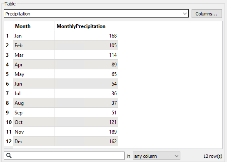Click the precipitation value 36
Screen dimensions: 227x162
pyautogui.click(x=87, y=93)
